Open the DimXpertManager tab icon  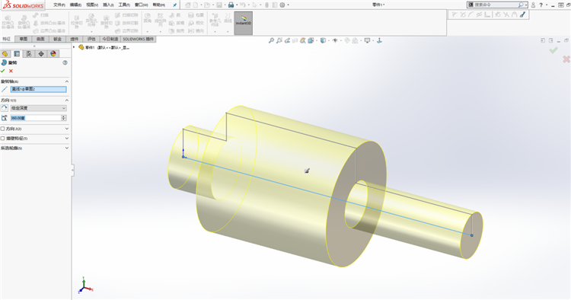[x=41, y=54]
